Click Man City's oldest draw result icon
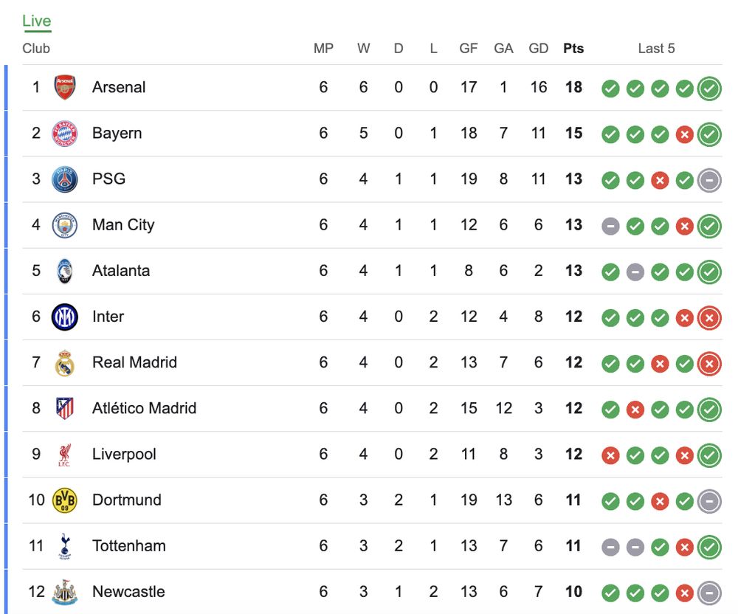 (610, 226)
